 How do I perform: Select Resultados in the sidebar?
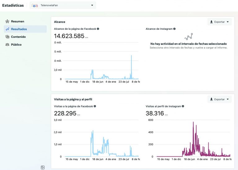tap(25, 29)
